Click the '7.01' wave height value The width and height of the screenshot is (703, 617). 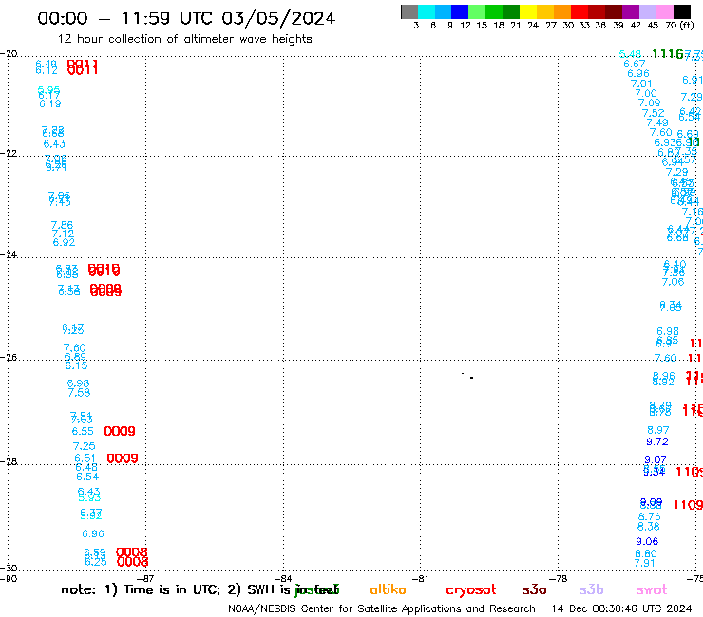(x=641, y=84)
